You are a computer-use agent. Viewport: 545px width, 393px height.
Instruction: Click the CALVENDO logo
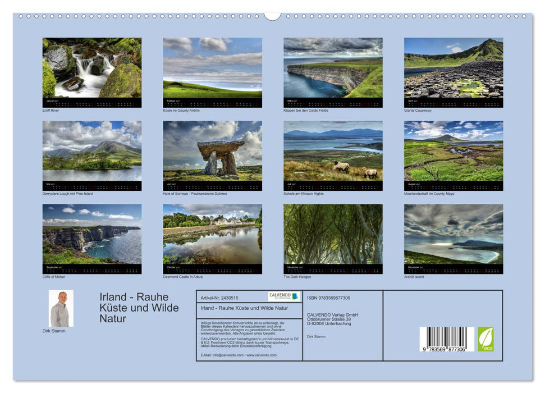coord(284,296)
